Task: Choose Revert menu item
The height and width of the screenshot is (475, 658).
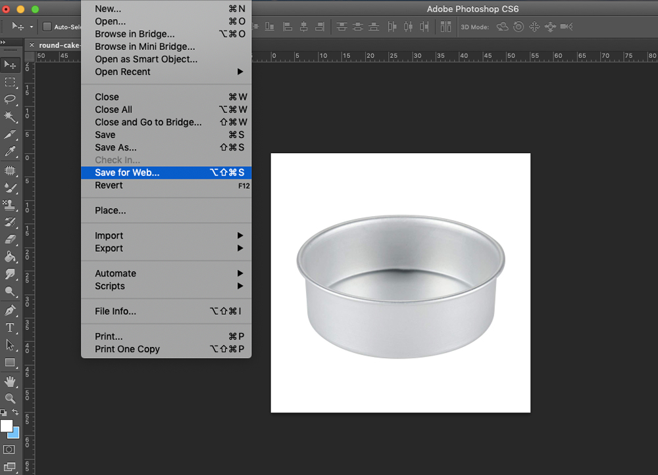Action: [166, 185]
